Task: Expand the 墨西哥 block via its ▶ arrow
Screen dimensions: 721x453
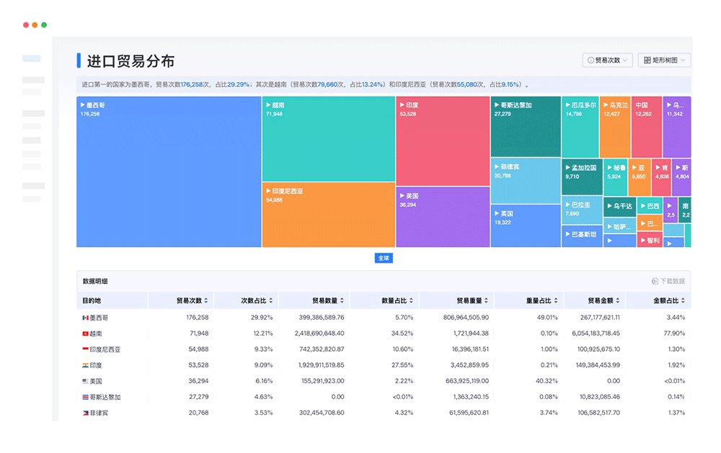Action: (x=83, y=104)
